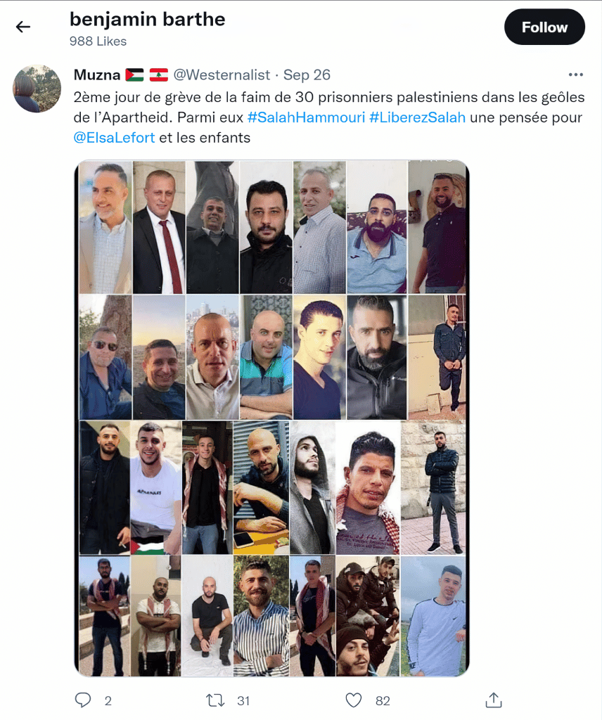Viewport: 602px width, 720px height.
Task: Open Muzna's profile avatar
Action: [x=37, y=89]
